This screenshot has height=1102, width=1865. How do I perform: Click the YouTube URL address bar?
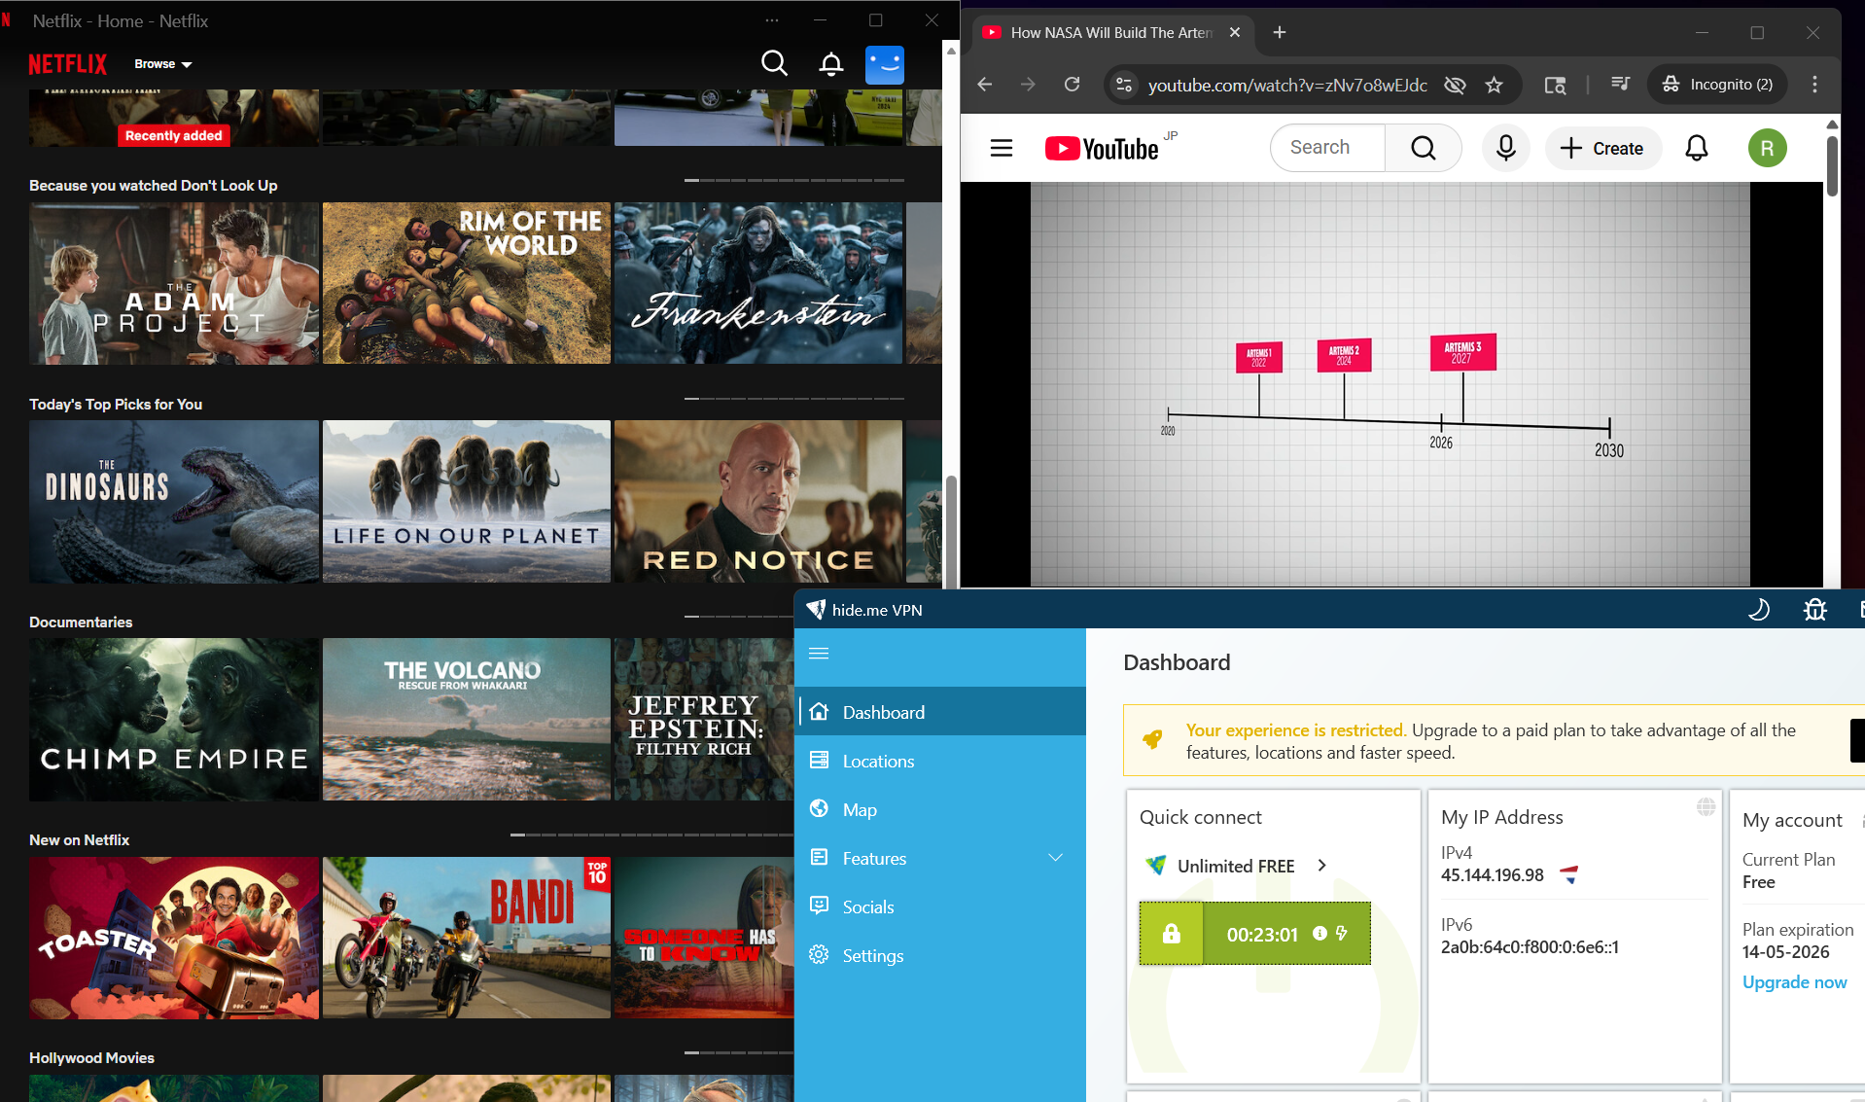pyautogui.click(x=1287, y=85)
